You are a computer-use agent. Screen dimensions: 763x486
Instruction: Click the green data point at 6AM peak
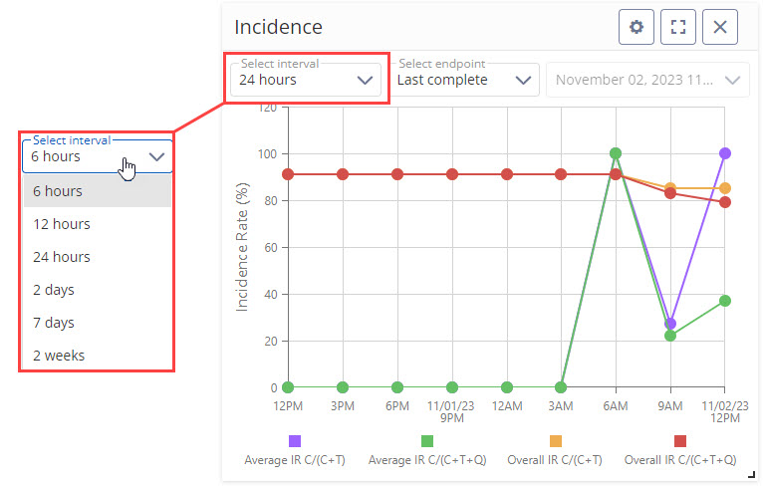pos(616,153)
